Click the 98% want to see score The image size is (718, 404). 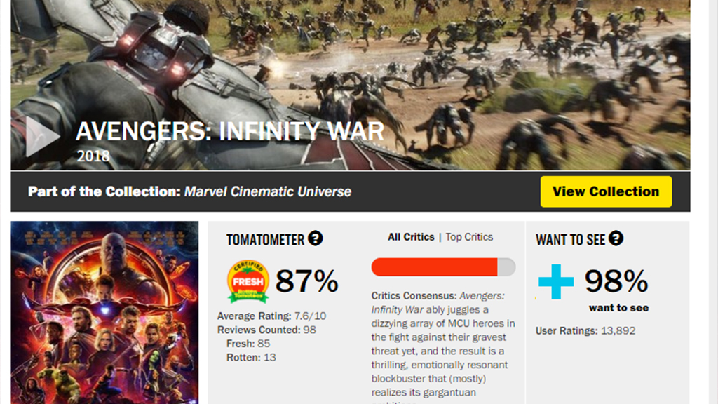pos(616,282)
